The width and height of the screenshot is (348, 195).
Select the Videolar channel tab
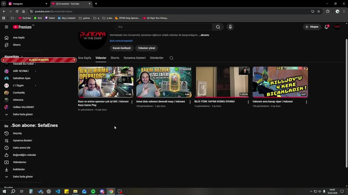pyautogui.click(x=101, y=58)
